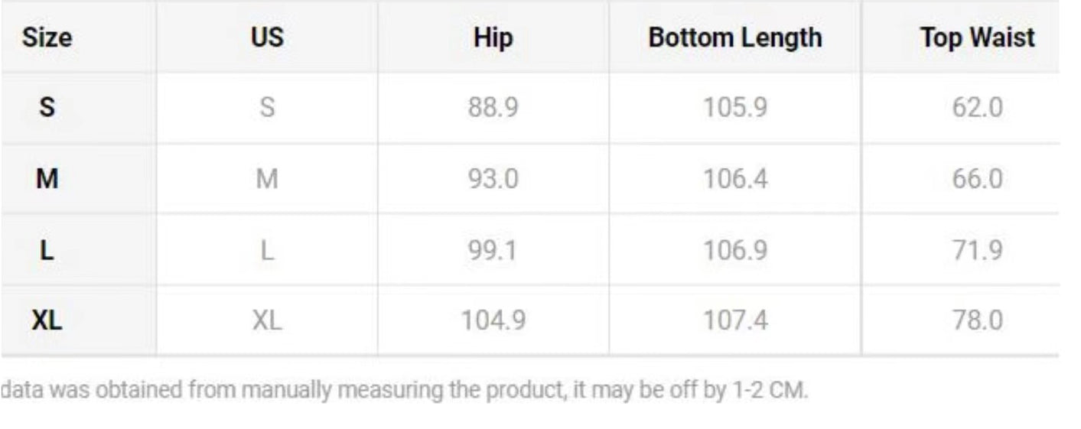
Task: Click bold S in the Size column
Action: pyautogui.click(x=47, y=107)
